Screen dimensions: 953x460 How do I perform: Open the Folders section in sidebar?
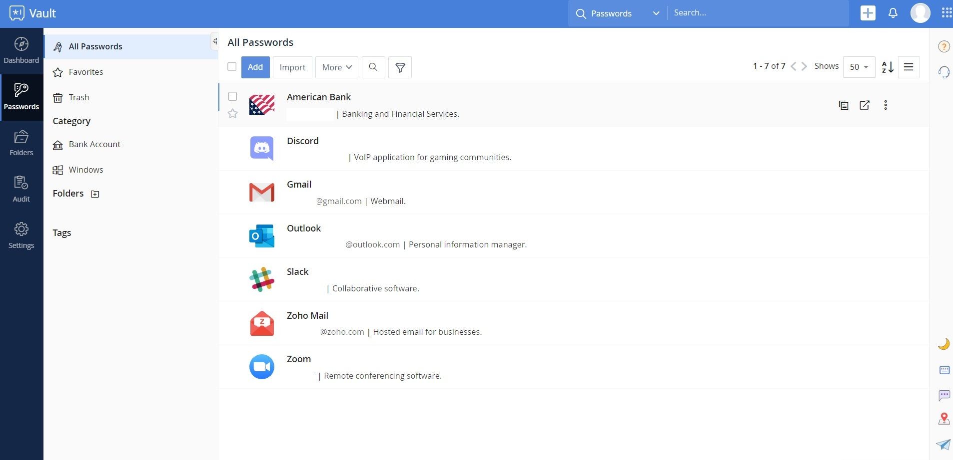21,144
